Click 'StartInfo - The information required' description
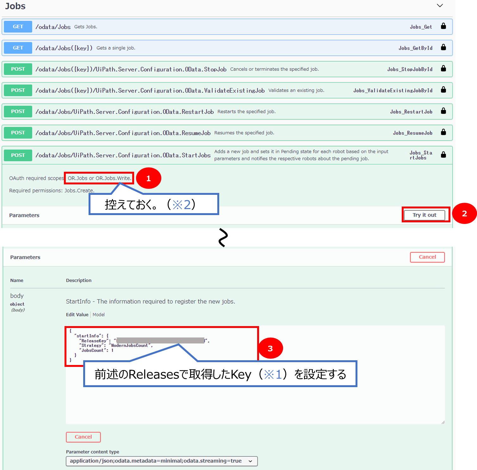The width and height of the screenshot is (477, 470). click(x=151, y=301)
